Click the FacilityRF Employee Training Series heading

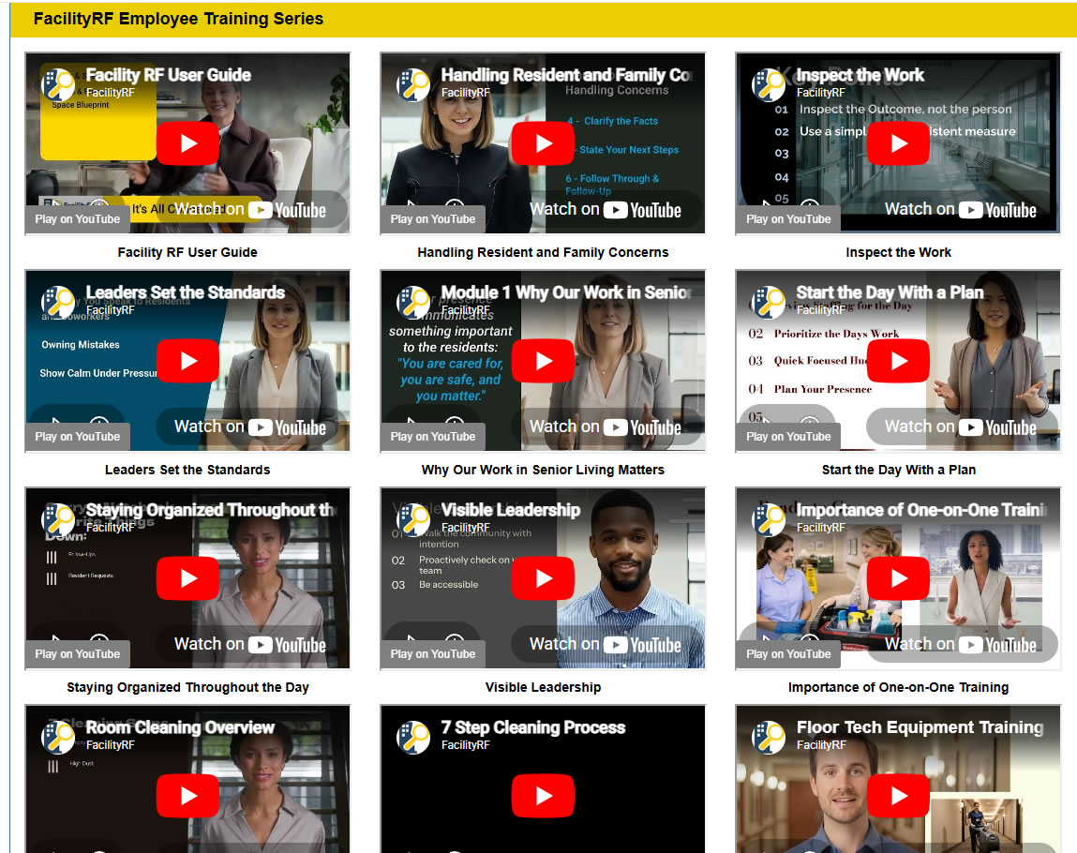(179, 19)
